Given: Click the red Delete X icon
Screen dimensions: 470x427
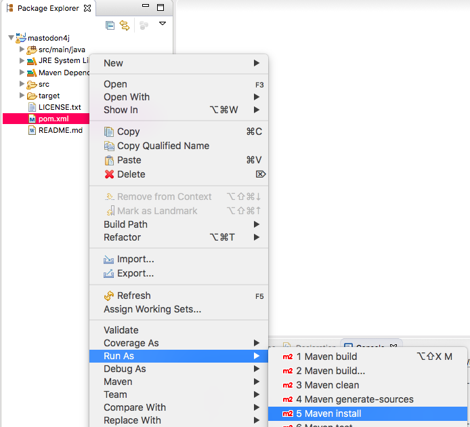Looking at the screenshot, I should [109, 174].
